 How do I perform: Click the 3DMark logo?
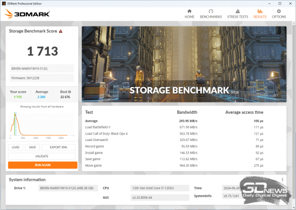click(28, 14)
